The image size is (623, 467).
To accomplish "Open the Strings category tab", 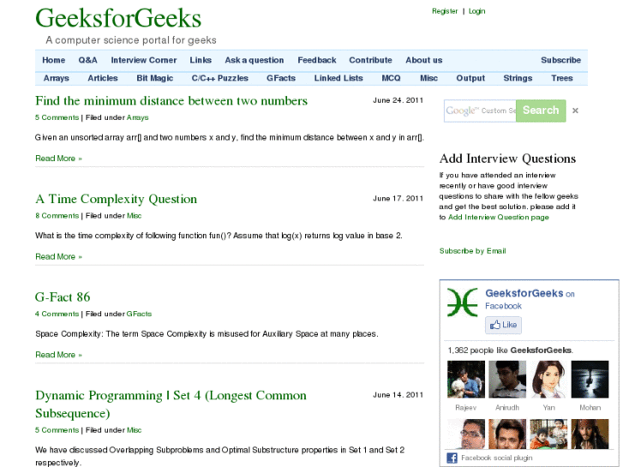I will (518, 78).
